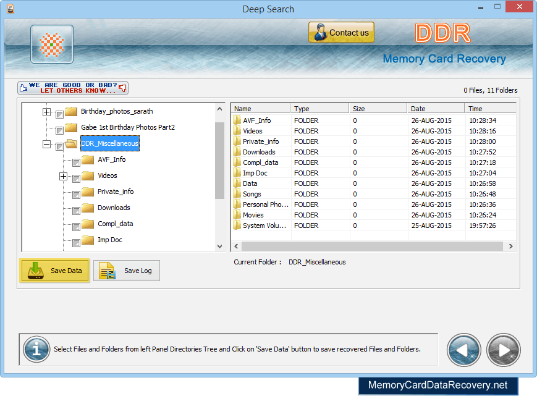Viewport: 537px width, 396px height.
Task: Select Gabe 1st Birthday Photos Part2 label
Action: click(x=128, y=127)
